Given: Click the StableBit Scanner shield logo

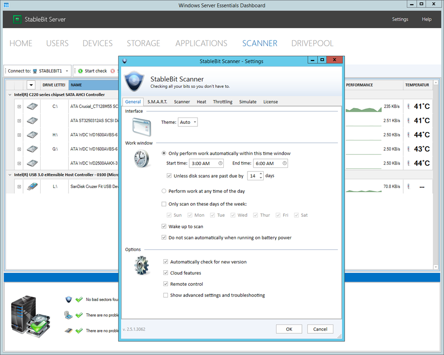Looking at the screenshot, I should coord(135,81).
